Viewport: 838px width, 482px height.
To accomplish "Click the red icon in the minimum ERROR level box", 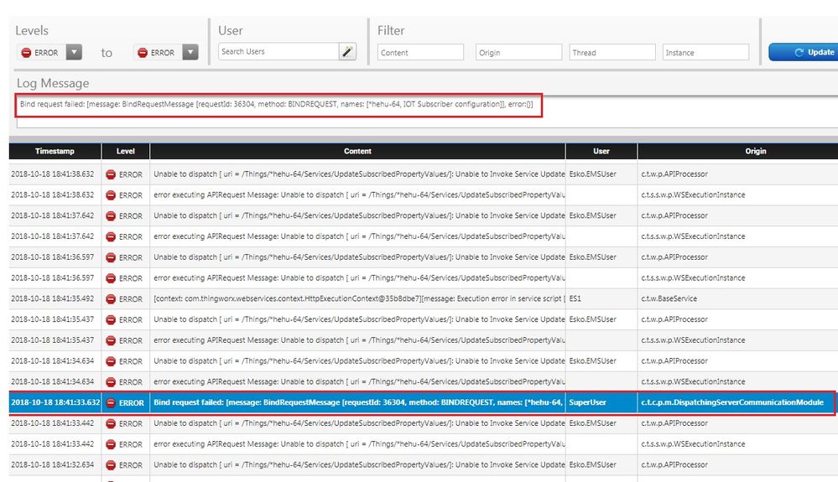I will [x=26, y=52].
